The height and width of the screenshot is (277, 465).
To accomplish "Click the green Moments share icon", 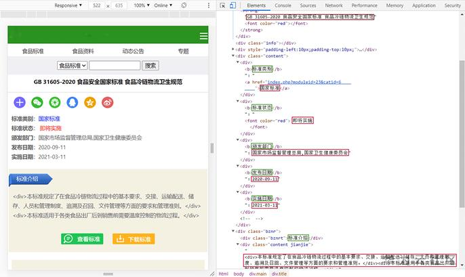I will [x=55, y=102].
